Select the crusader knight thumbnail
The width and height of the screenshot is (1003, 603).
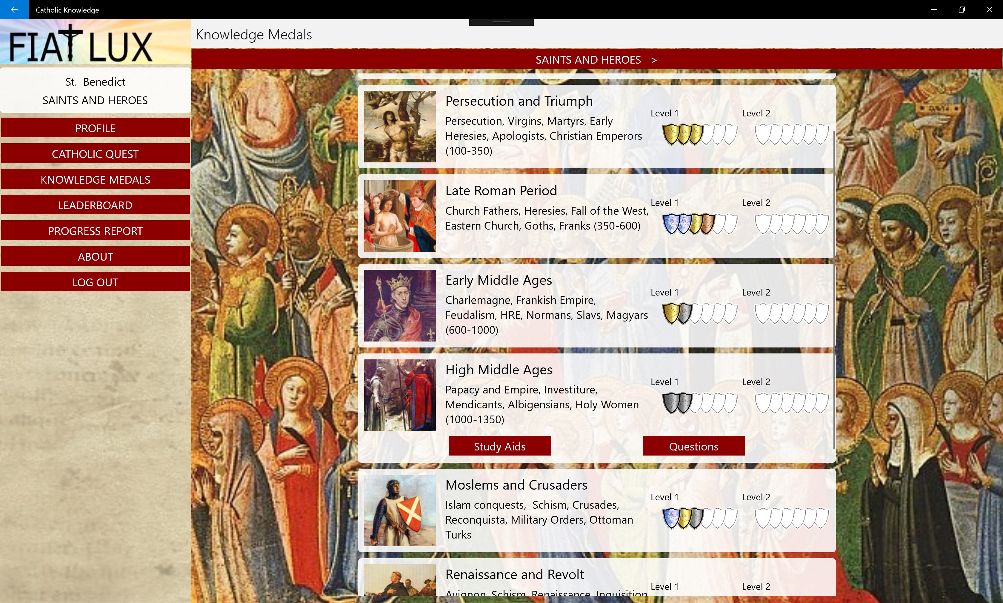pyautogui.click(x=399, y=510)
